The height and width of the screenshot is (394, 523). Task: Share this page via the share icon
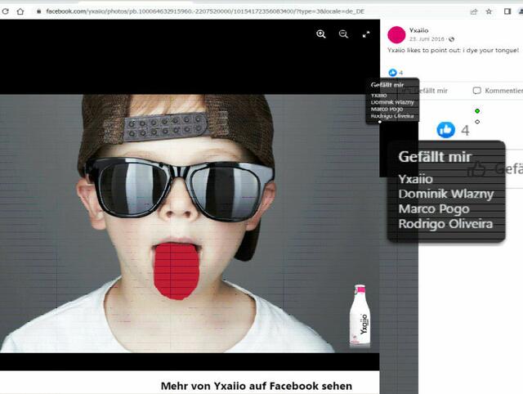pyautogui.click(x=474, y=11)
